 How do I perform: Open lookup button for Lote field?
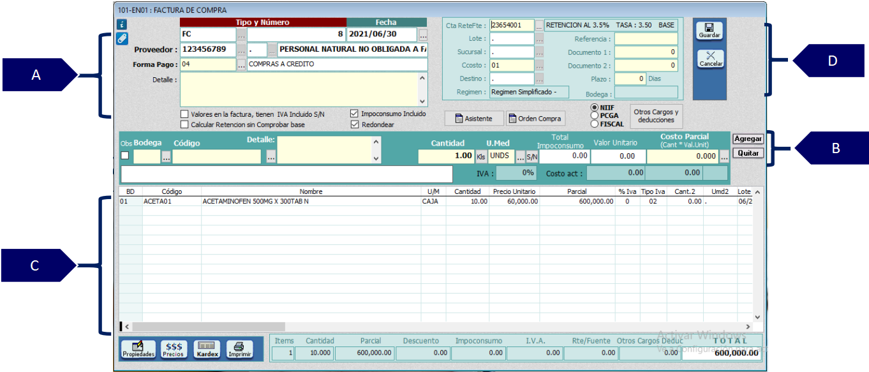click(539, 39)
